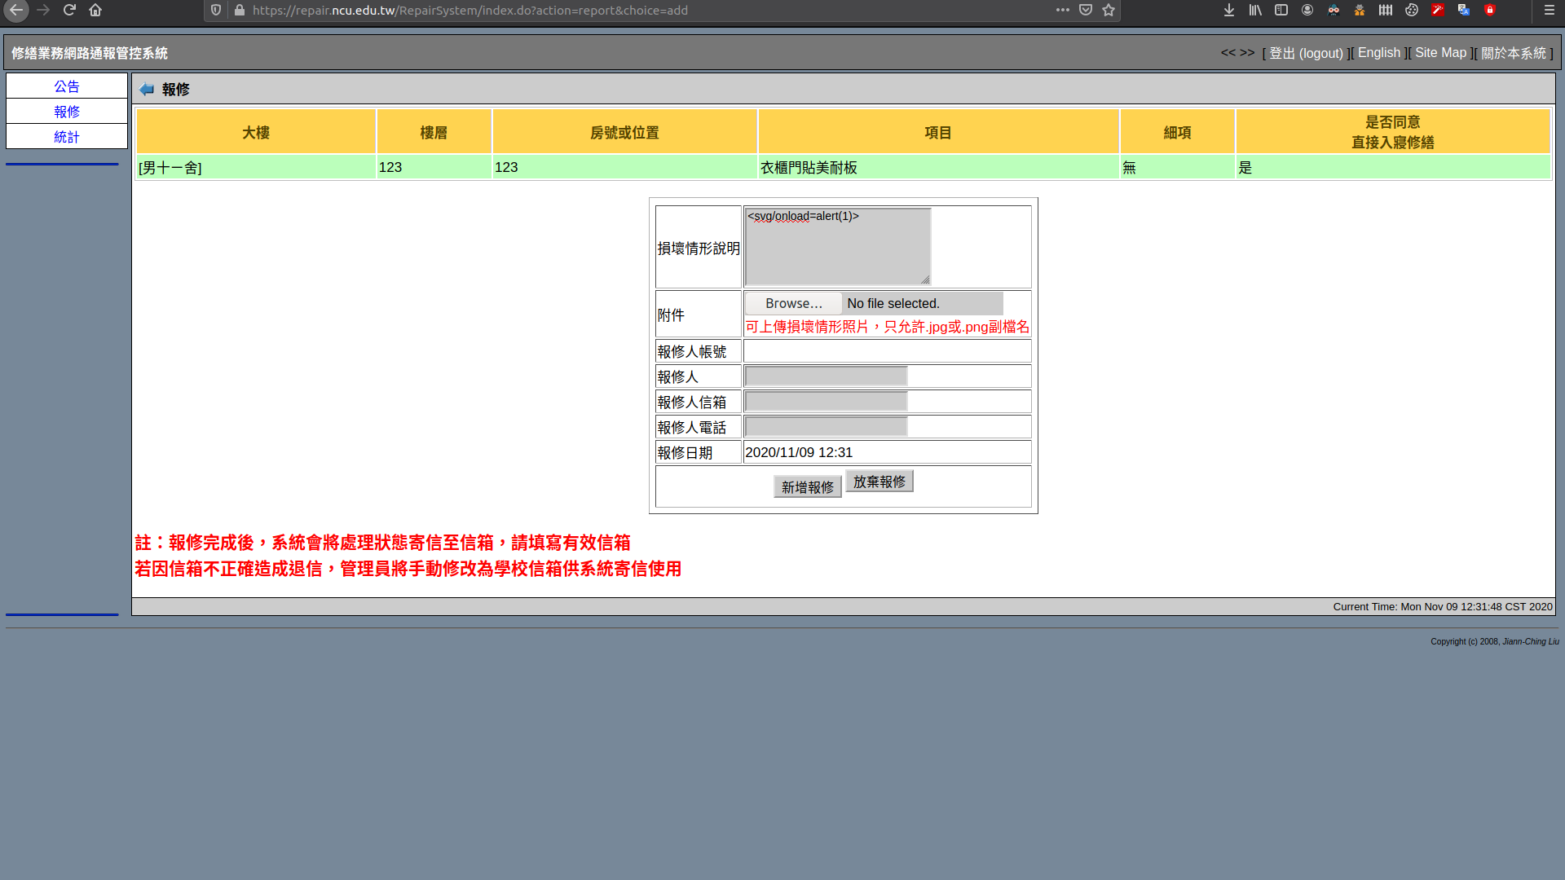1565x880 pixels.
Task: Open the library icon
Action: click(1255, 10)
